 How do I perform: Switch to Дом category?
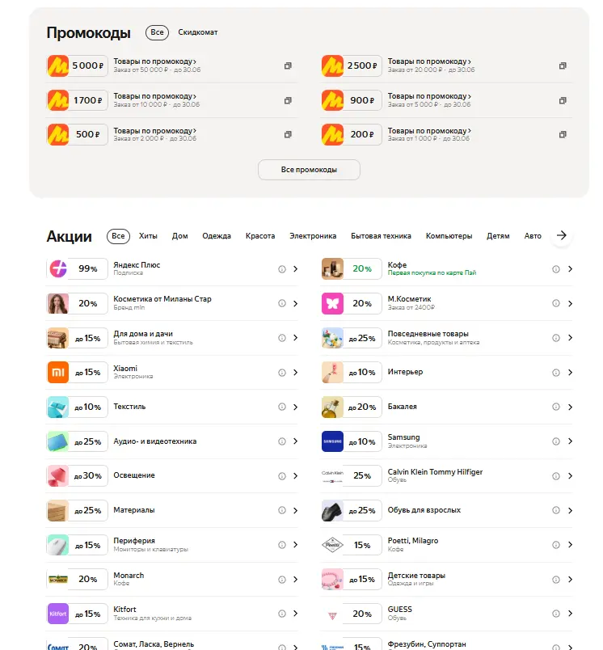[x=180, y=236]
